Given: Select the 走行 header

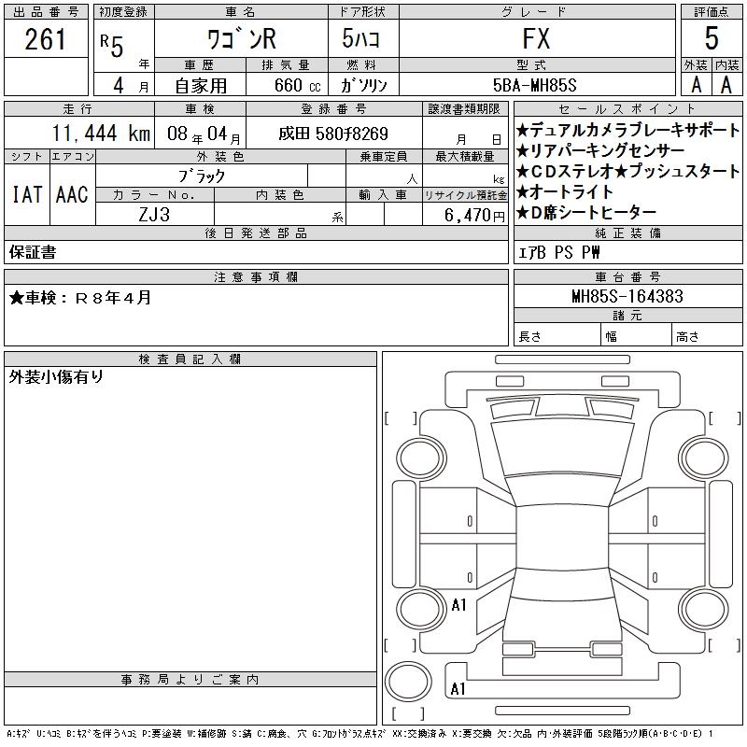Looking at the screenshot, I should point(78,108).
